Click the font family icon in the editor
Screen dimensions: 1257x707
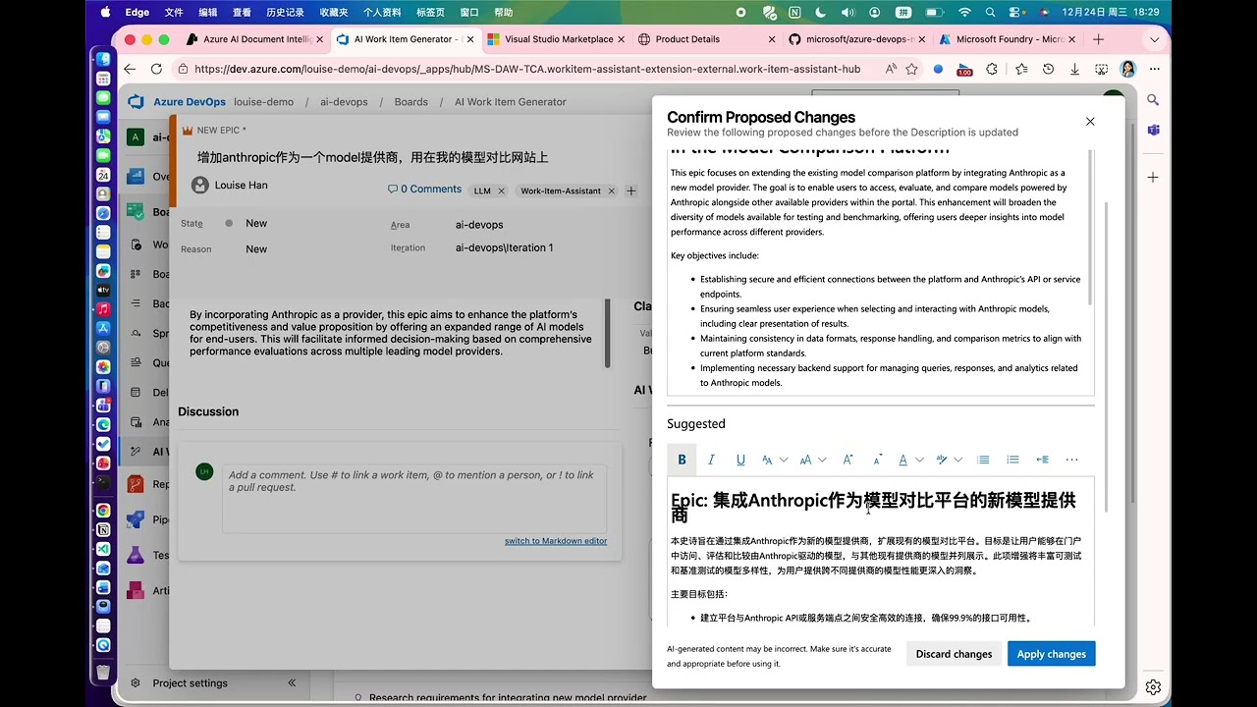coord(767,460)
